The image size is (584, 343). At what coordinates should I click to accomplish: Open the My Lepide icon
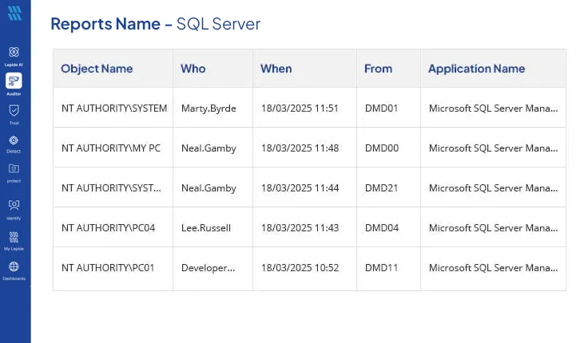pos(14,237)
